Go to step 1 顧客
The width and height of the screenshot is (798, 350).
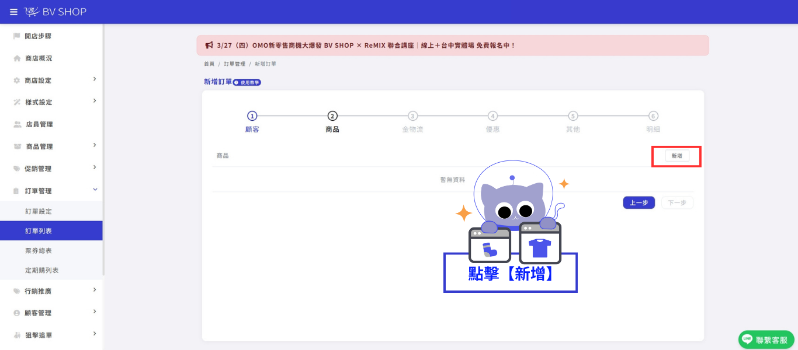click(252, 122)
